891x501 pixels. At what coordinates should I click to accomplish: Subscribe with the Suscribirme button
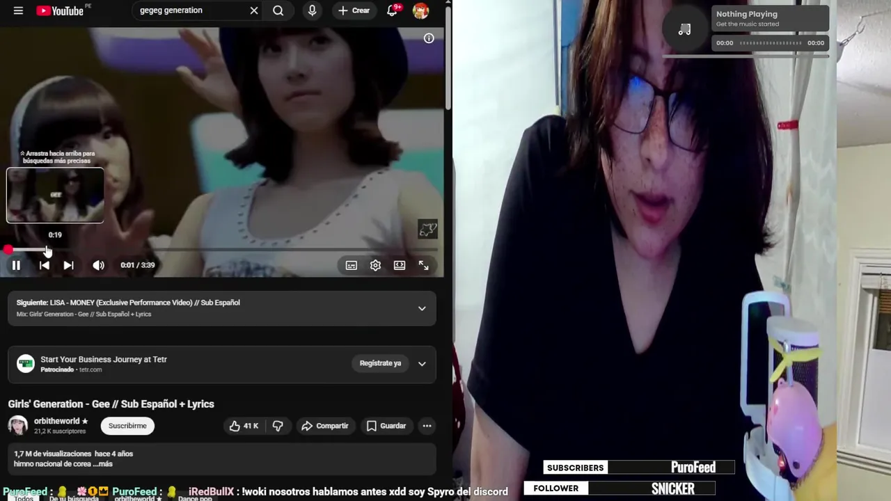127,426
